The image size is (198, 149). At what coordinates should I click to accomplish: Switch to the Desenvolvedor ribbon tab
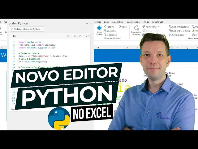click(x=133, y=22)
